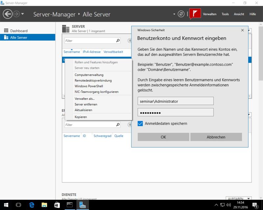This screenshot has height=210, width=263.
Task: Click the notifications flag icon
Action: 195,14
